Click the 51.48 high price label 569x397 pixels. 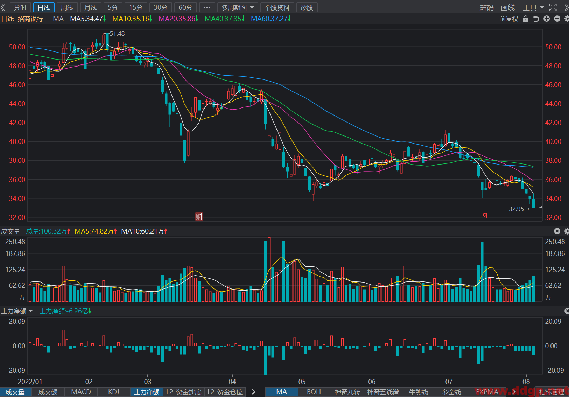[117, 34]
